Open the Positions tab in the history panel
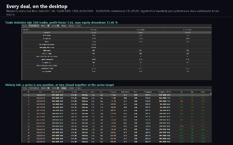 tap(45, 88)
